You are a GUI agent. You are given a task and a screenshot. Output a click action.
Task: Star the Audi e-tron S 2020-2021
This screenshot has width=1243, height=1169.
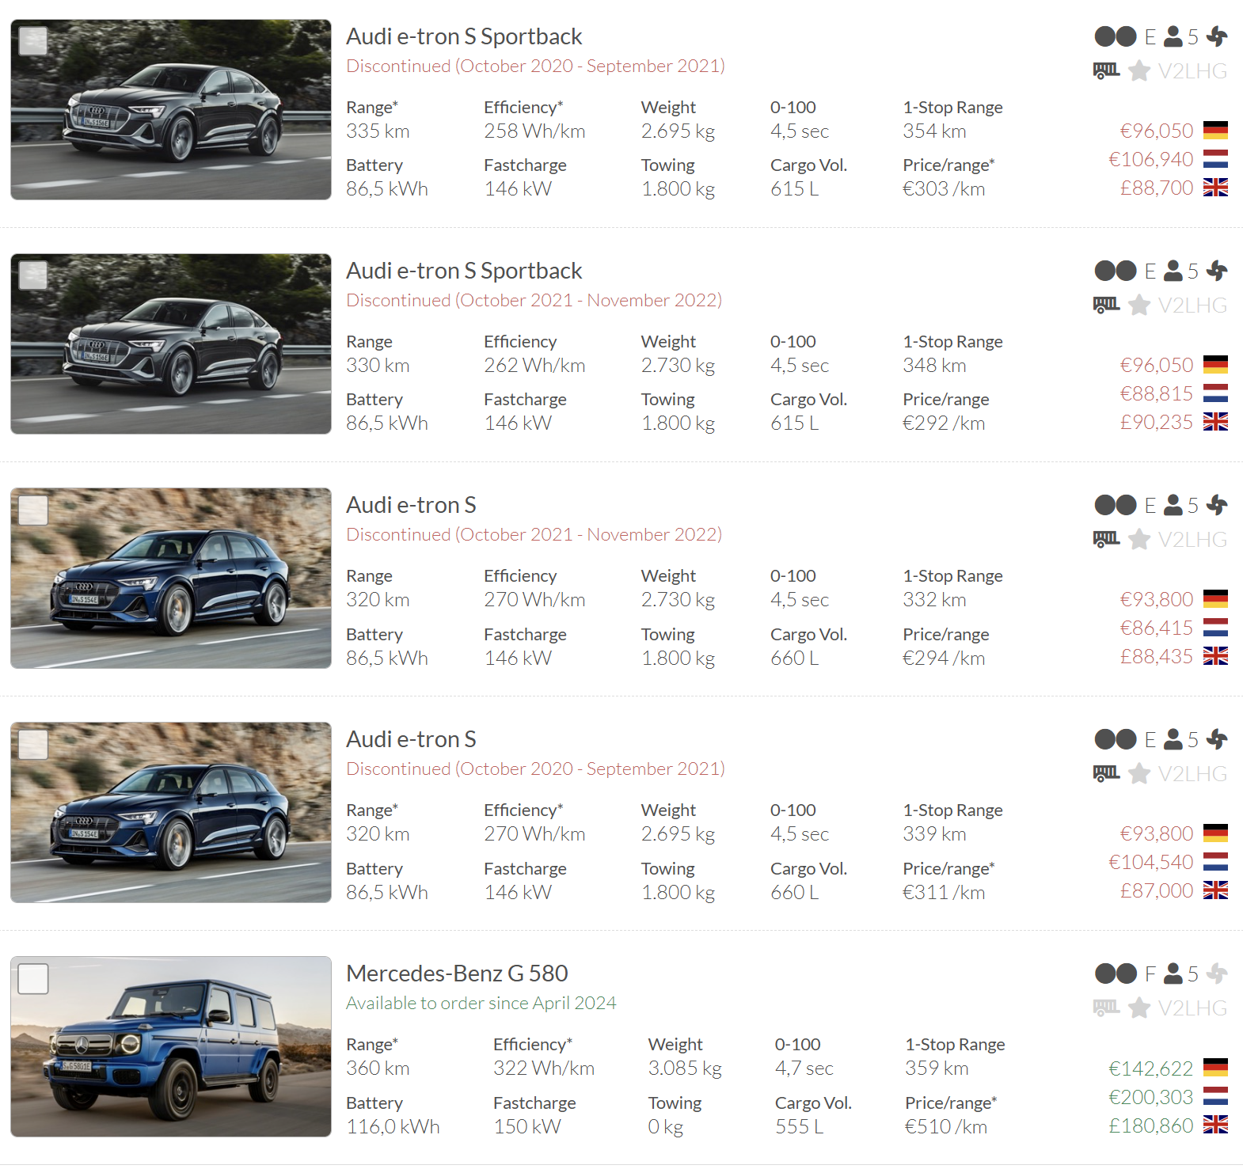(x=1139, y=774)
